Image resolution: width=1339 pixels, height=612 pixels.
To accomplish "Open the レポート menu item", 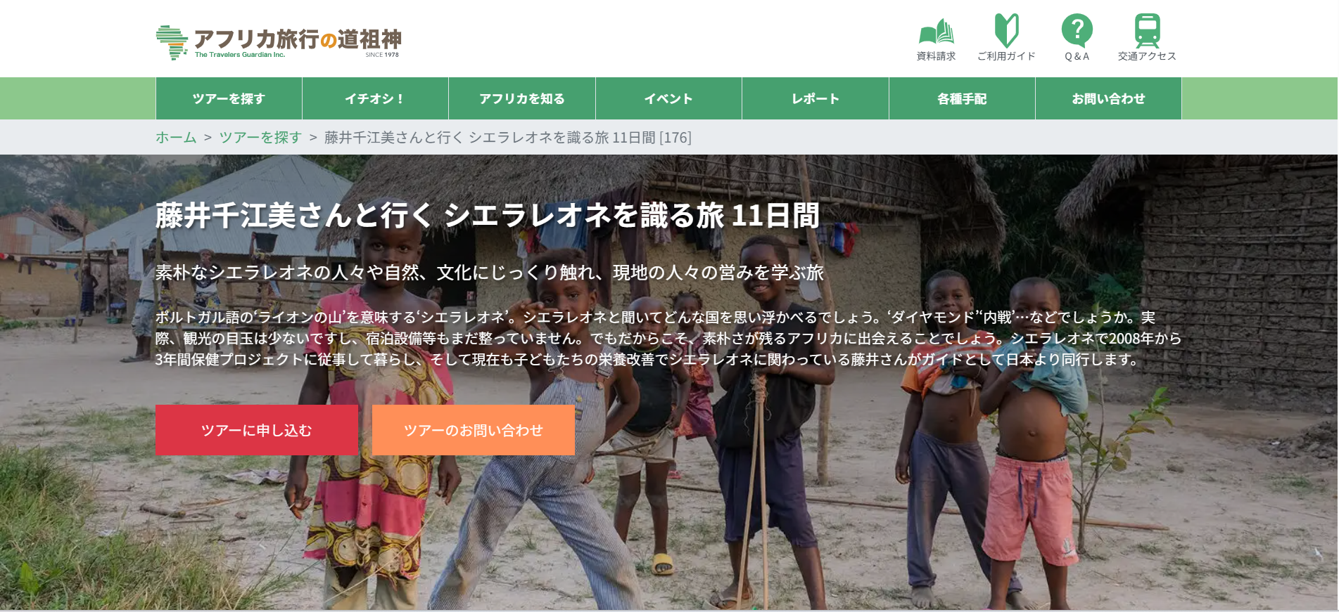I will tap(816, 98).
